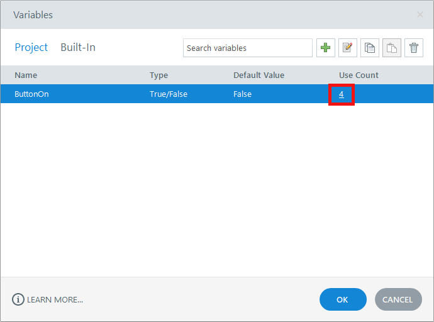Click the Paste variable clipboard icon
The image size is (434, 322).
pos(392,48)
